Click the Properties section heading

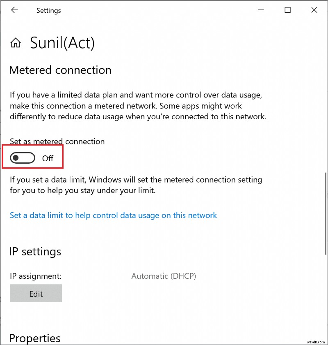(x=34, y=338)
